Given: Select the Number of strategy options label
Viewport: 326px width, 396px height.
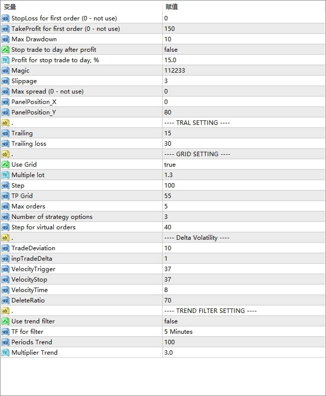Looking at the screenshot, I should 52,217.
